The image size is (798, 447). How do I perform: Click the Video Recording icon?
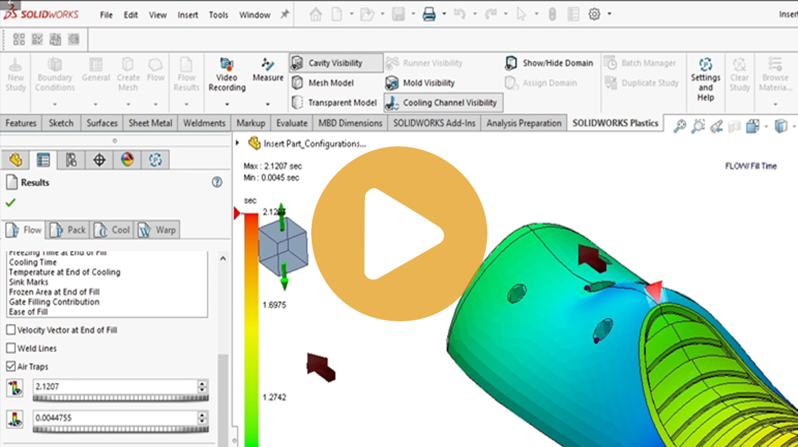(226, 64)
